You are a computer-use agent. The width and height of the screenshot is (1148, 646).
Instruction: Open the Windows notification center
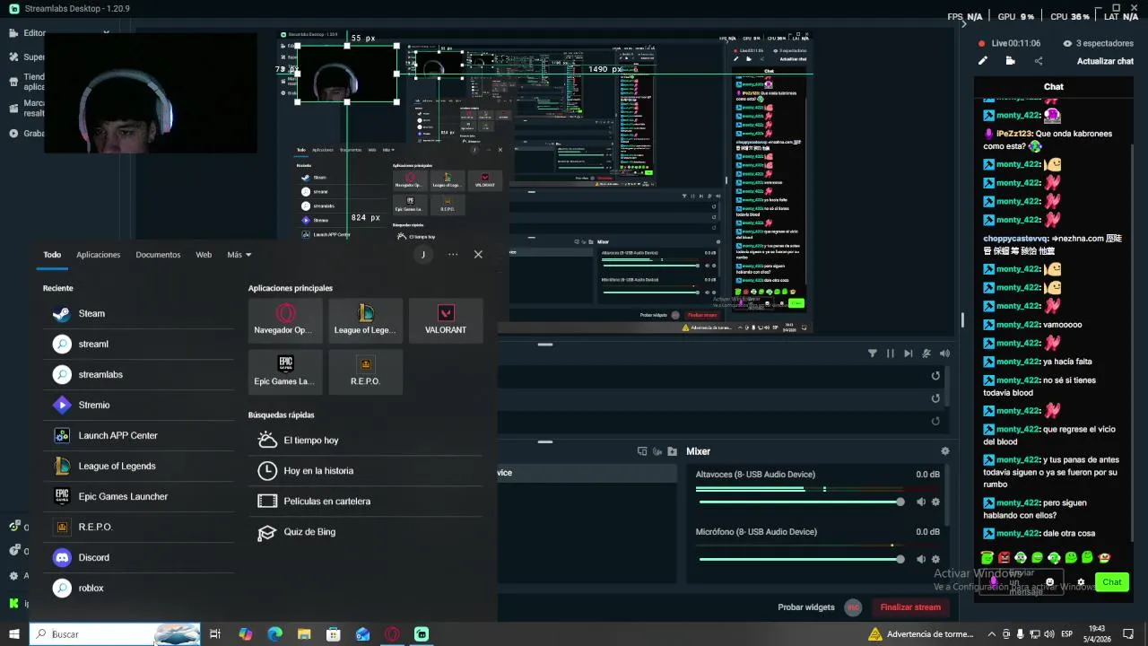[1128, 634]
